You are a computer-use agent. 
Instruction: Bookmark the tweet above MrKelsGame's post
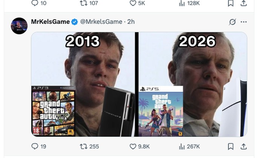(x=231, y=3)
